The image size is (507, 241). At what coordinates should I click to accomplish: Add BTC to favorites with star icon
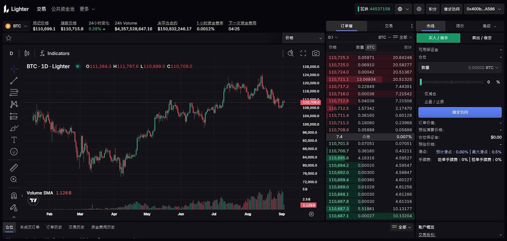8,38
